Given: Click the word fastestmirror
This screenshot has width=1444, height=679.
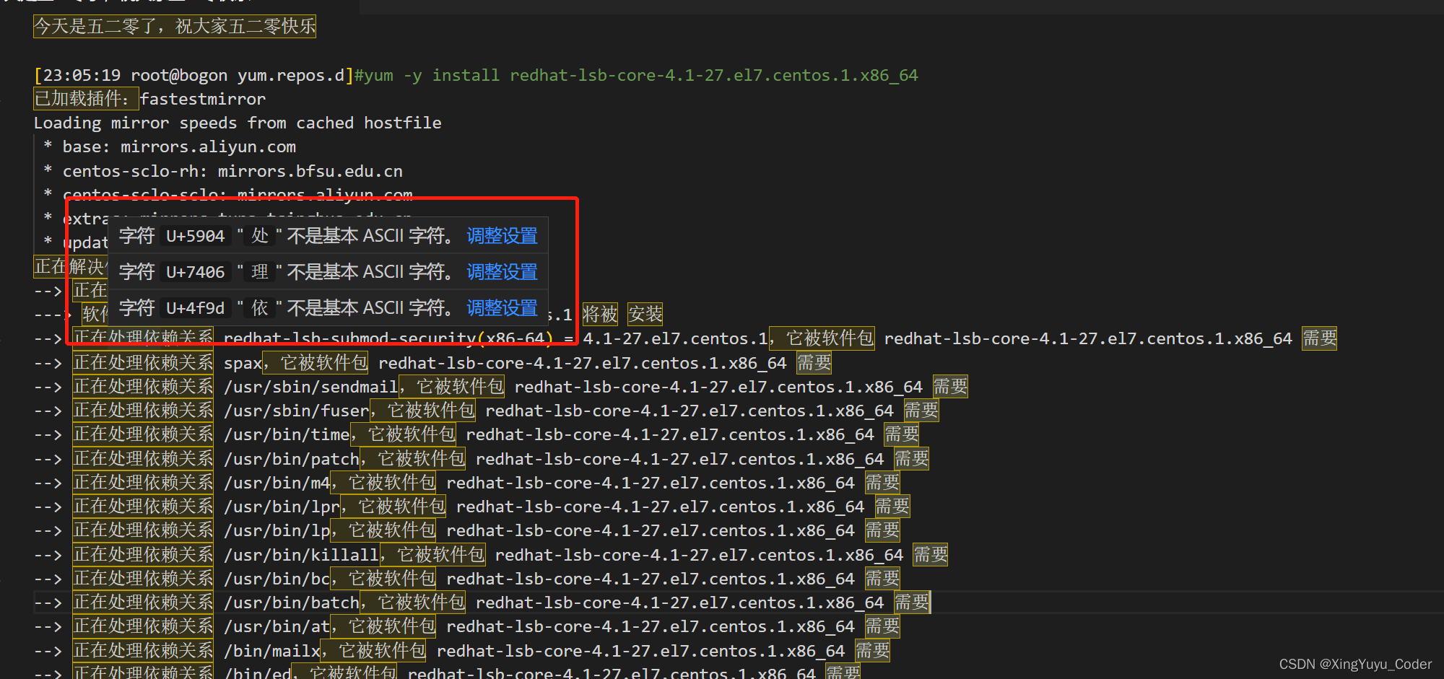Looking at the screenshot, I should pyautogui.click(x=203, y=99).
